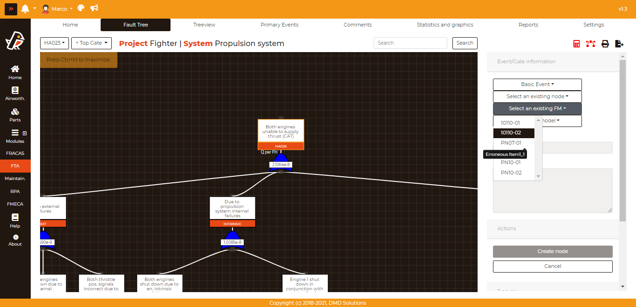Click the megaphone announcements icon
The width and height of the screenshot is (636, 307).
click(94, 8)
